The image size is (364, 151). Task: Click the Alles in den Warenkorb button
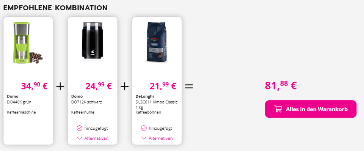click(x=311, y=109)
